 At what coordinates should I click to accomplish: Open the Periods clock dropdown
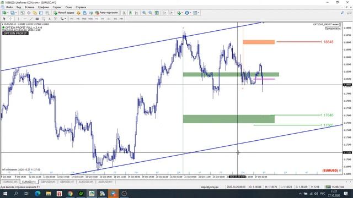click(188, 13)
